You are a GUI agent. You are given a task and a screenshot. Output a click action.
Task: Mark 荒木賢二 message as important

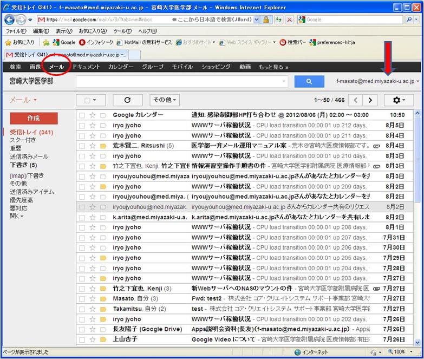[x=103, y=146]
